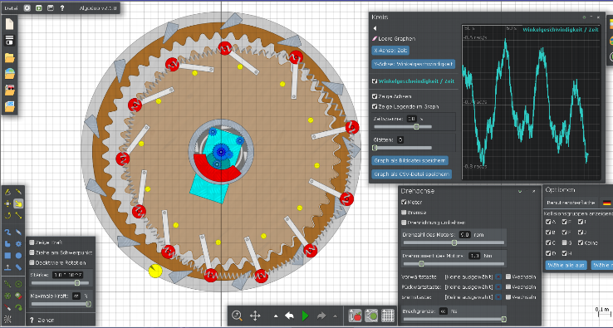Toggle gravity with the apple icon

pos(356,316)
